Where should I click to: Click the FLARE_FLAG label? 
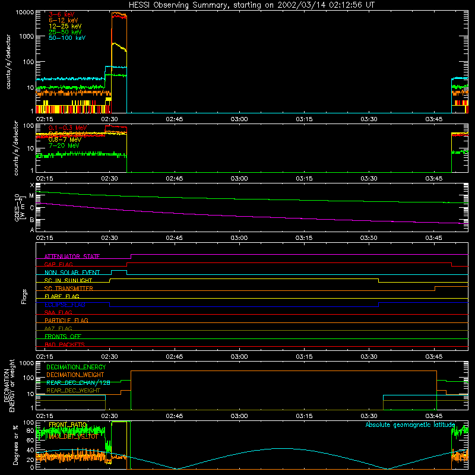[x=62, y=296]
